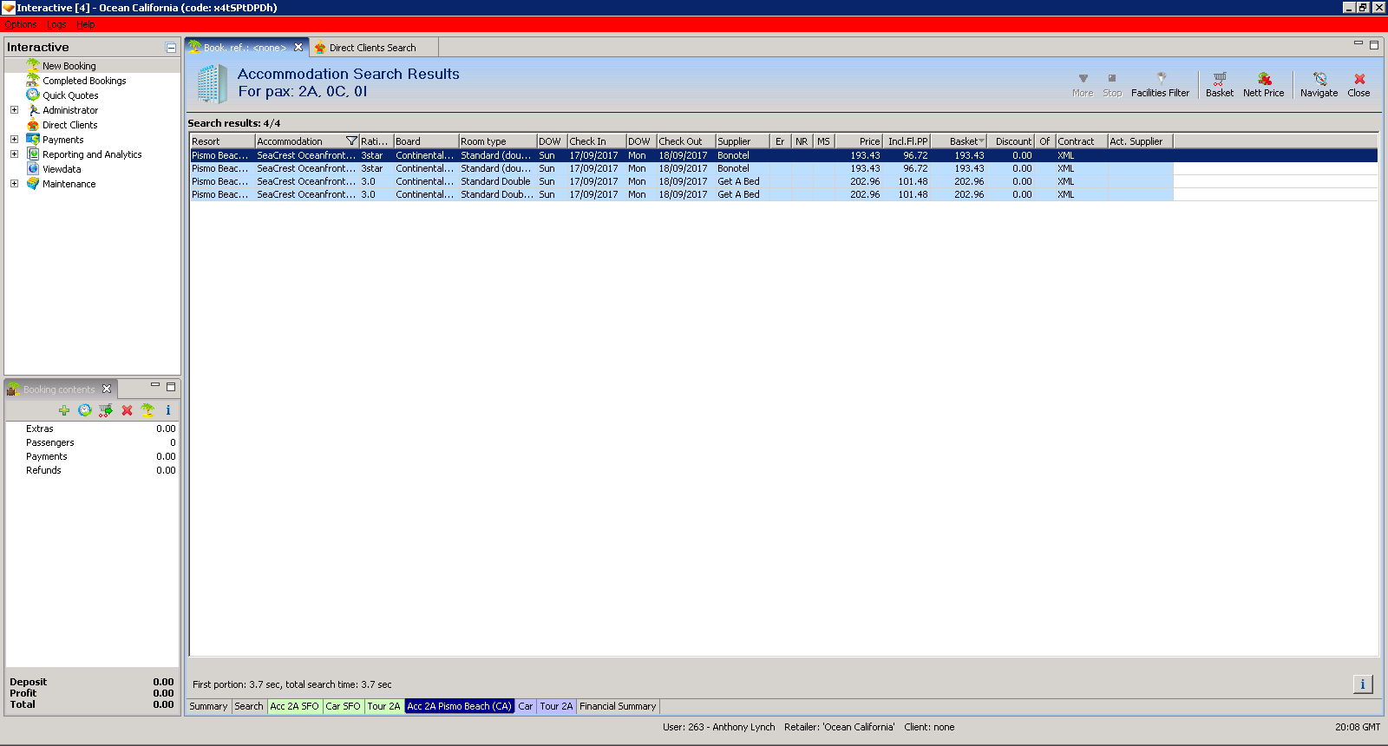1388x746 pixels.
Task: Delete item with red X in Booking contents toolbar
Action: [128, 410]
